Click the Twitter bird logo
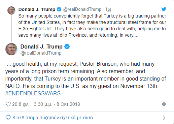The width and height of the screenshot is (174, 124). pos(164,9)
